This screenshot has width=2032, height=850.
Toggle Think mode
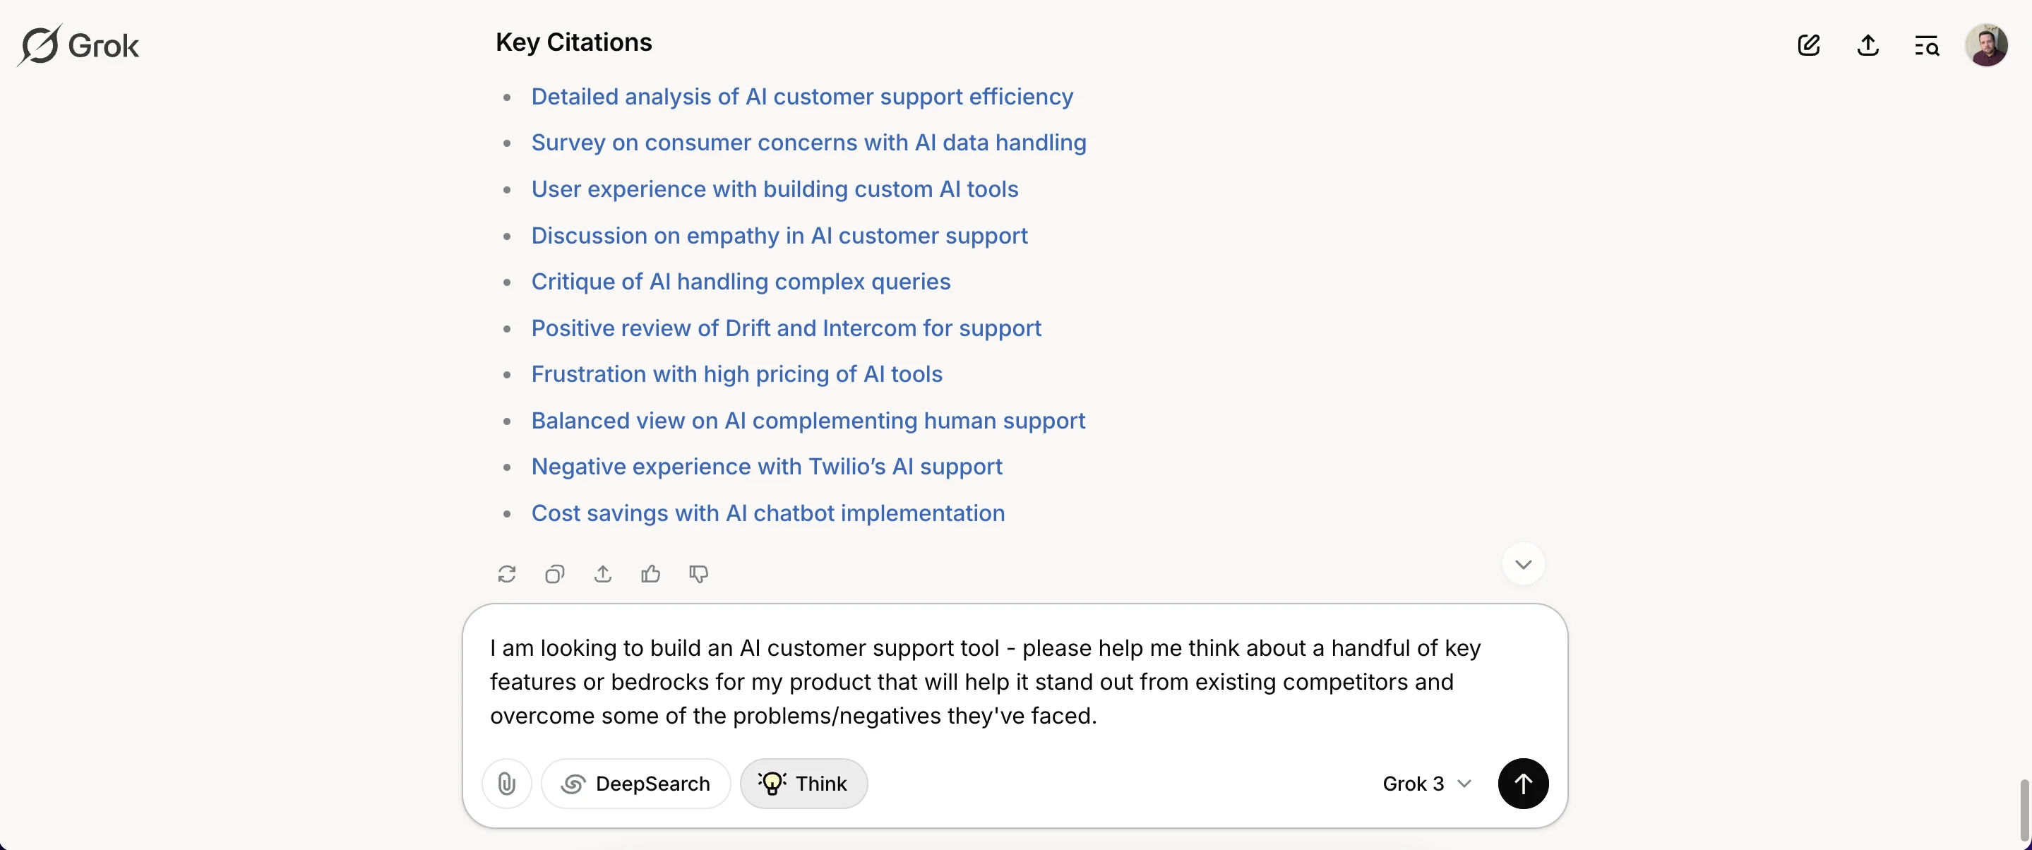click(803, 784)
